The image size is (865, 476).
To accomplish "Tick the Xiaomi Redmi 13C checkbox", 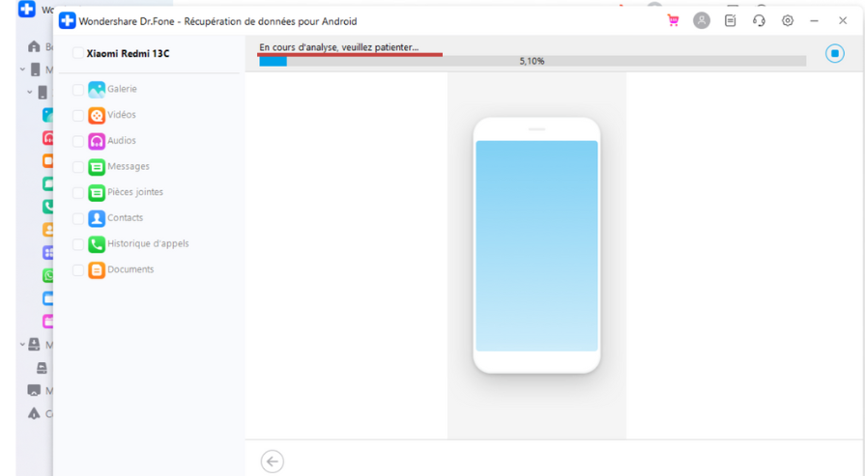I will (x=78, y=53).
